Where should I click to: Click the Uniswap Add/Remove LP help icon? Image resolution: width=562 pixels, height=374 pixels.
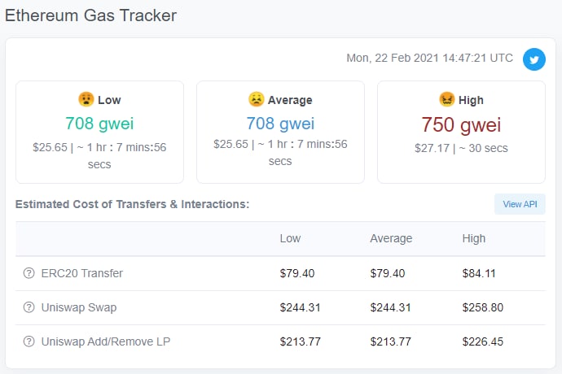[x=29, y=341]
